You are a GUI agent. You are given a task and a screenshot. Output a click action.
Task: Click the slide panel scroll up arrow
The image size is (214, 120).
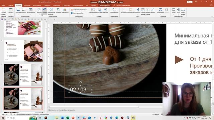click(x=46, y=22)
